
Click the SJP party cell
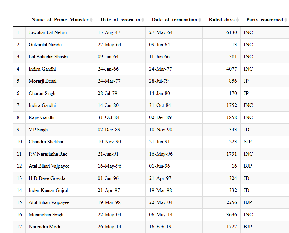[248, 142]
